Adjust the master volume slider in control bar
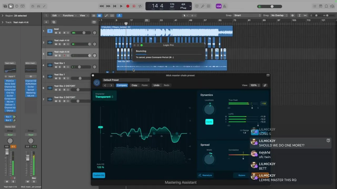 270,6
